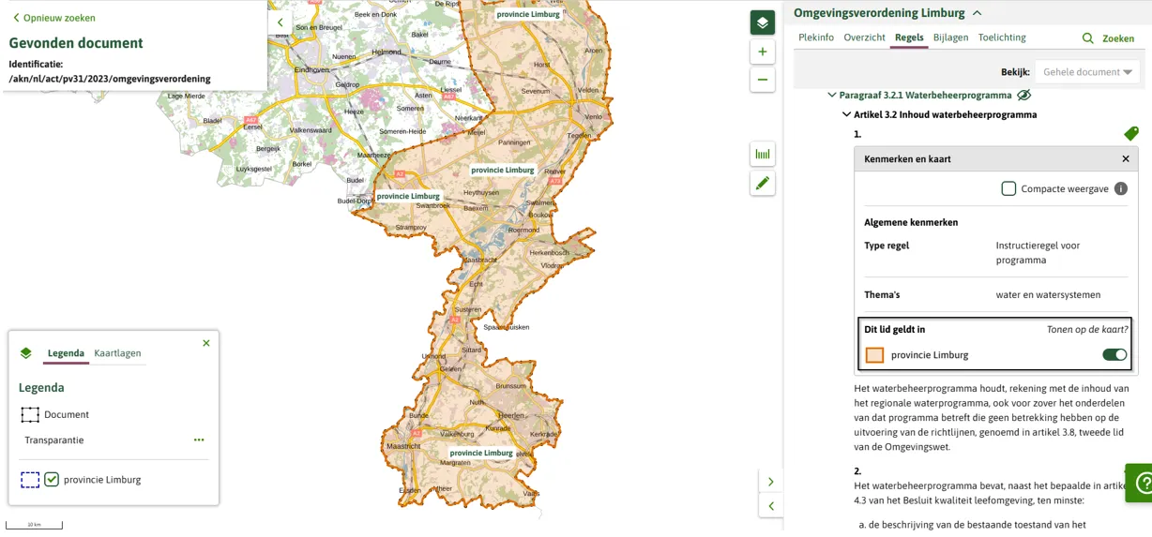Image resolution: width=1152 pixels, height=537 pixels.
Task: Click the Opnieuw zoeken link
Action: click(x=53, y=18)
